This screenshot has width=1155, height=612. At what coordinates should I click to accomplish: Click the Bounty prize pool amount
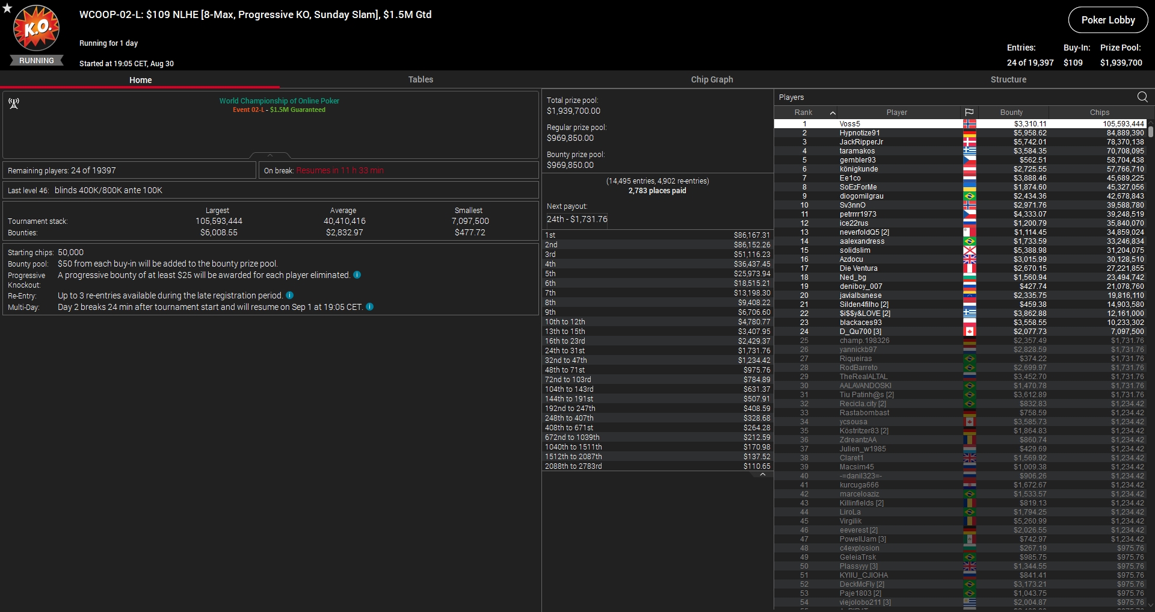[570, 165]
